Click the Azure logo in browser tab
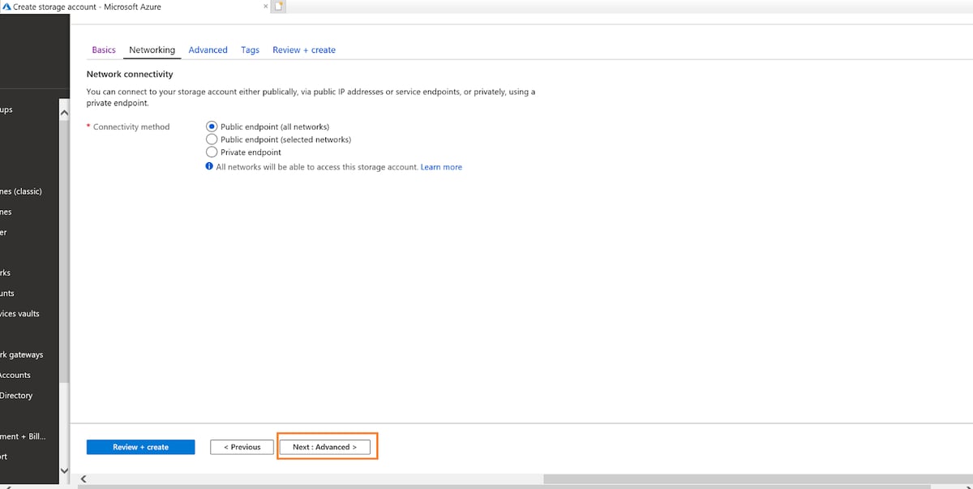 (6, 6)
